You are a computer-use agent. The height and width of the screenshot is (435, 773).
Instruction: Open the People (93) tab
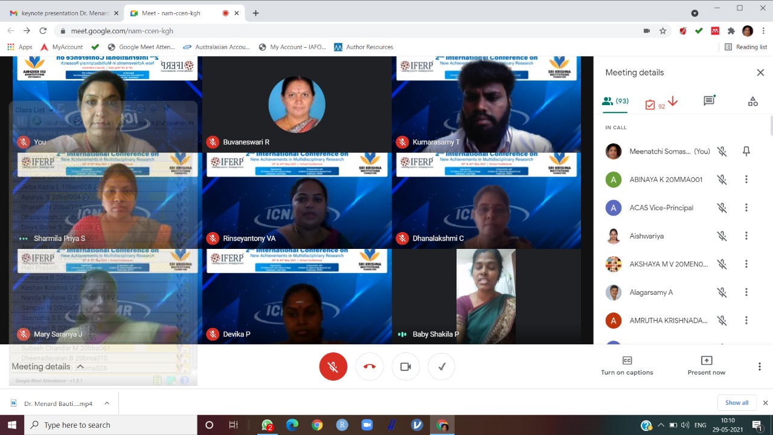(615, 101)
